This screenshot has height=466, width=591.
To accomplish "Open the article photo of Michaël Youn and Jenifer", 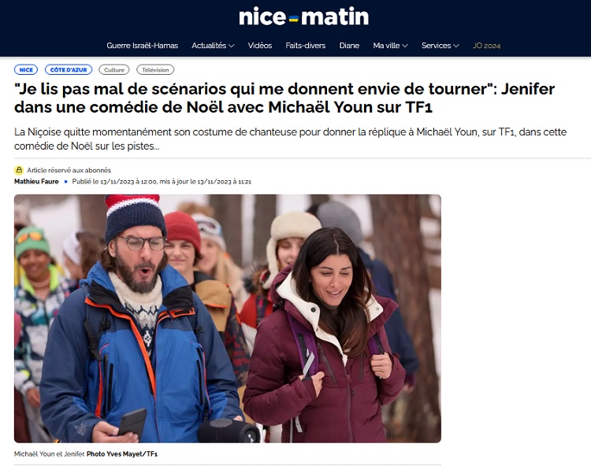I will (x=228, y=319).
